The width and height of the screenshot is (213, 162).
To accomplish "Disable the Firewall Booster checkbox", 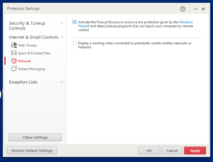I will click(75, 22).
